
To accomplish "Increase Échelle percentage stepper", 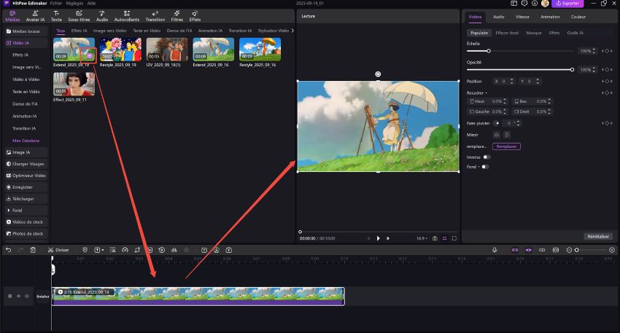I will coord(594,50).
